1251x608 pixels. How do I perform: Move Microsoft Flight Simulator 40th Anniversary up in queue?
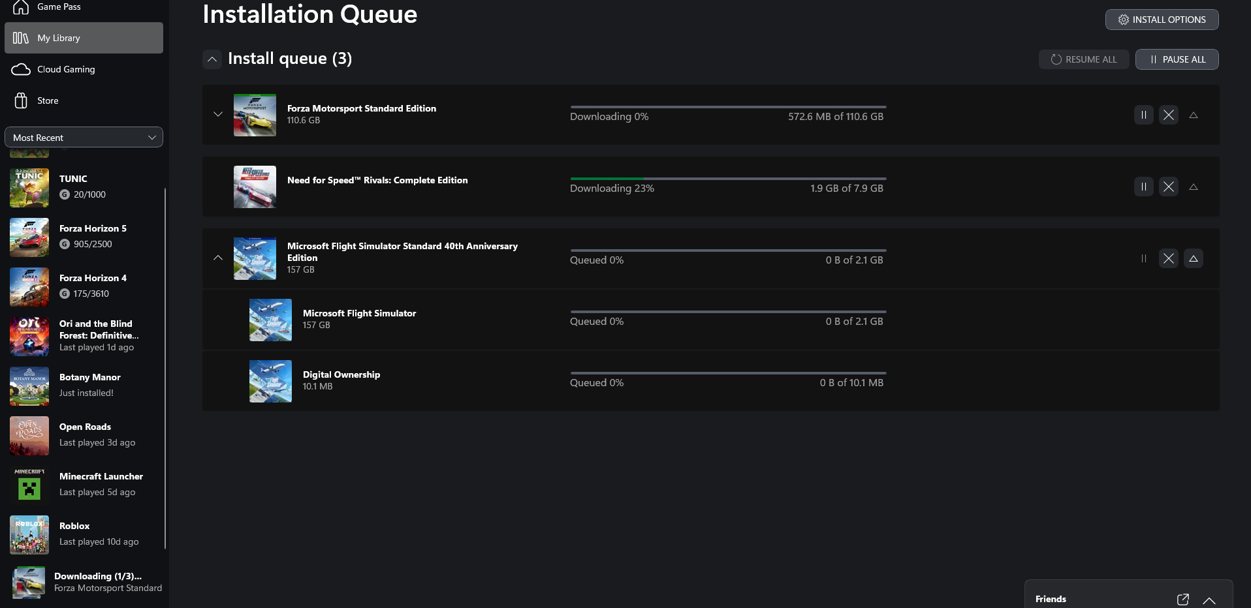pyautogui.click(x=1194, y=258)
